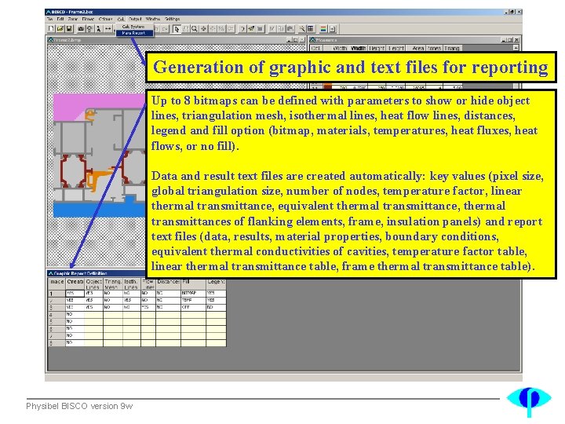
Task: Open the Zoom menu
Action: click(73, 19)
